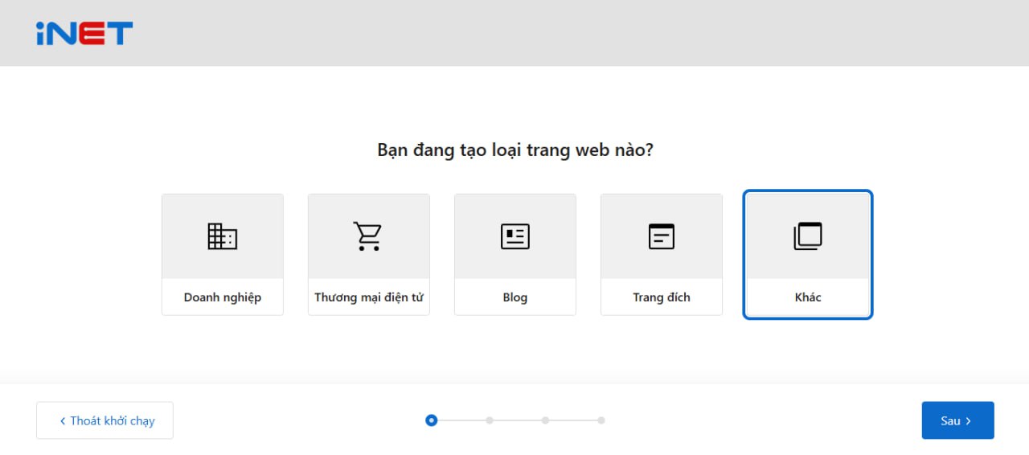Image resolution: width=1029 pixels, height=455 pixels.
Task: Choose the Trang đích label
Action: (662, 297)
